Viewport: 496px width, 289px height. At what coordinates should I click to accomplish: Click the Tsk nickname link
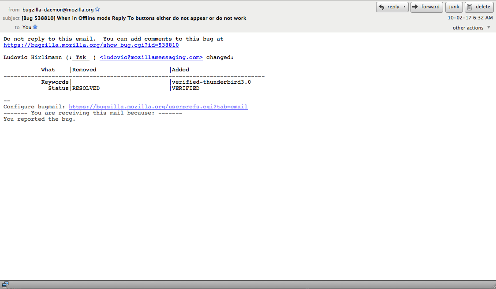(x=81, y=57)
